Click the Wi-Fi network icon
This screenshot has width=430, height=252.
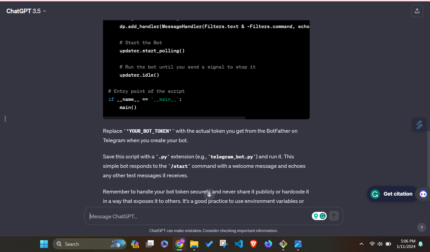(372, 244)
